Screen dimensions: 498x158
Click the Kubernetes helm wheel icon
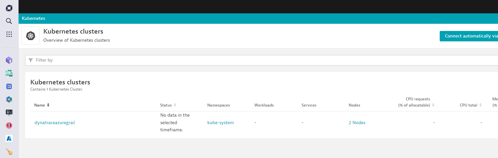pyautogui.click(x=30, y=36)
